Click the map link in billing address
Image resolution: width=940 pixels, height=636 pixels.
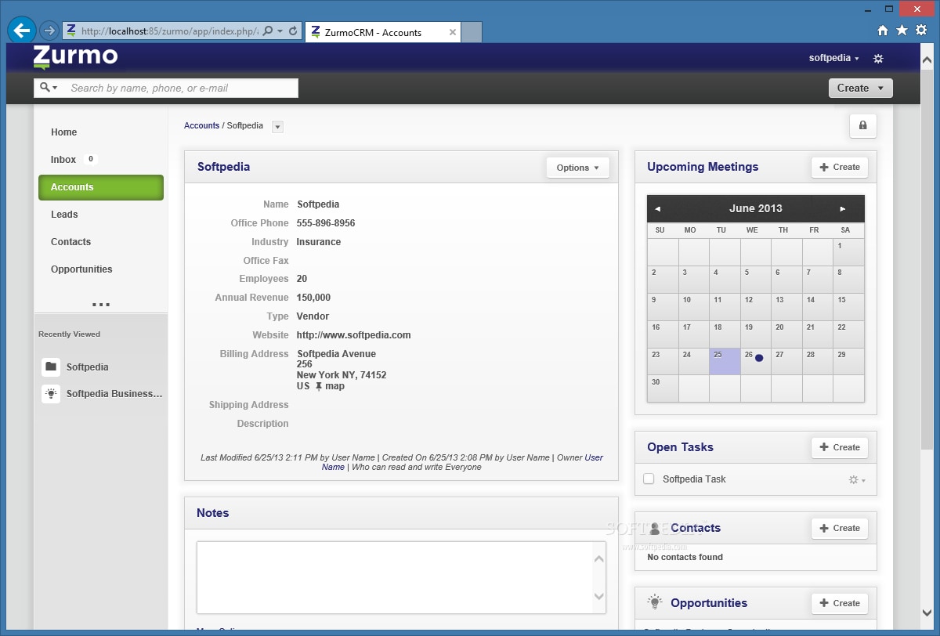(x=334, y=386)
